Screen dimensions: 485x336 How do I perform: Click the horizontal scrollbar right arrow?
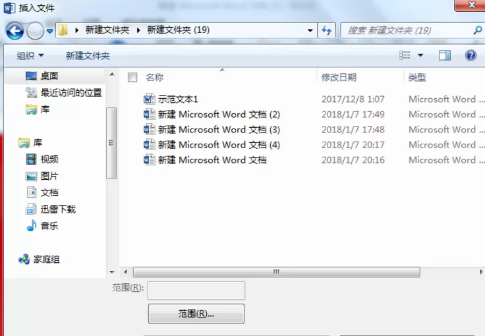pyautogui.click(x=481, y=272)
